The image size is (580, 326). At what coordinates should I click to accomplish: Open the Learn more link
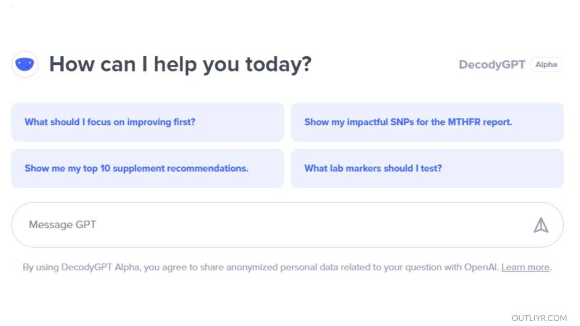point(525,267)
